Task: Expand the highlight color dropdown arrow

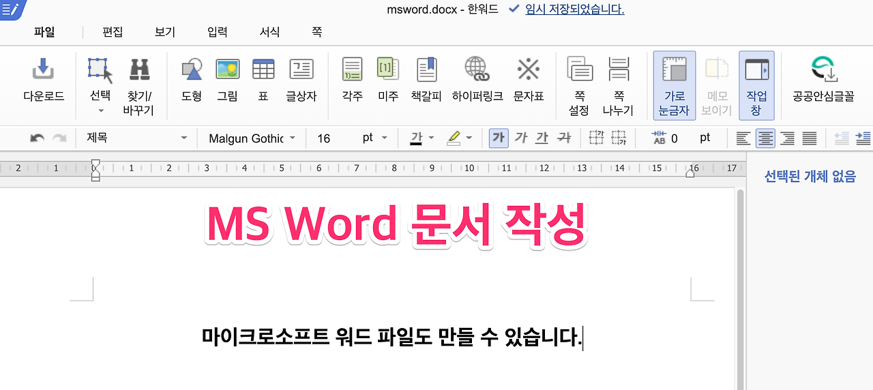Action: pyautogui.click(x=469, y=138)
